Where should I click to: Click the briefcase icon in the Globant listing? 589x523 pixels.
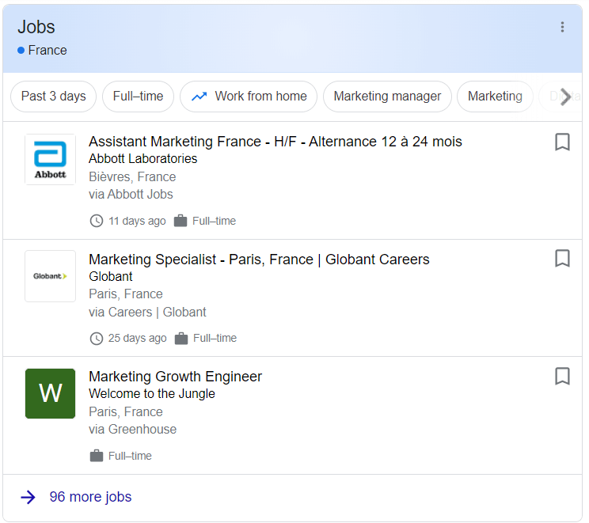181,339
